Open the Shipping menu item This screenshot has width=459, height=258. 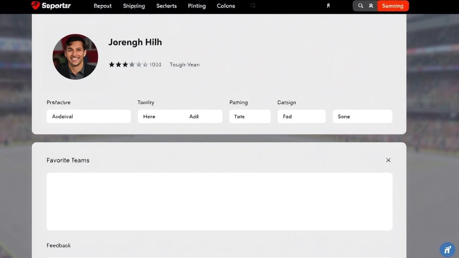point(134,6)
